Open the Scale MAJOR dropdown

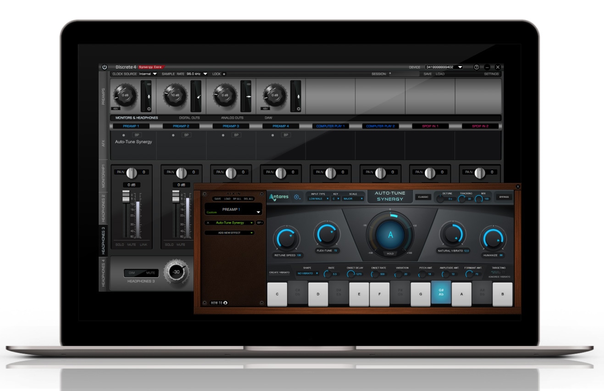click(x=353, y=199)
